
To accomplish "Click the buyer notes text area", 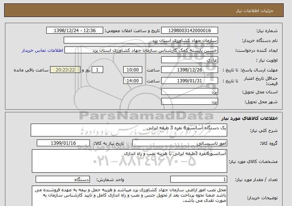I will [129, 196].
